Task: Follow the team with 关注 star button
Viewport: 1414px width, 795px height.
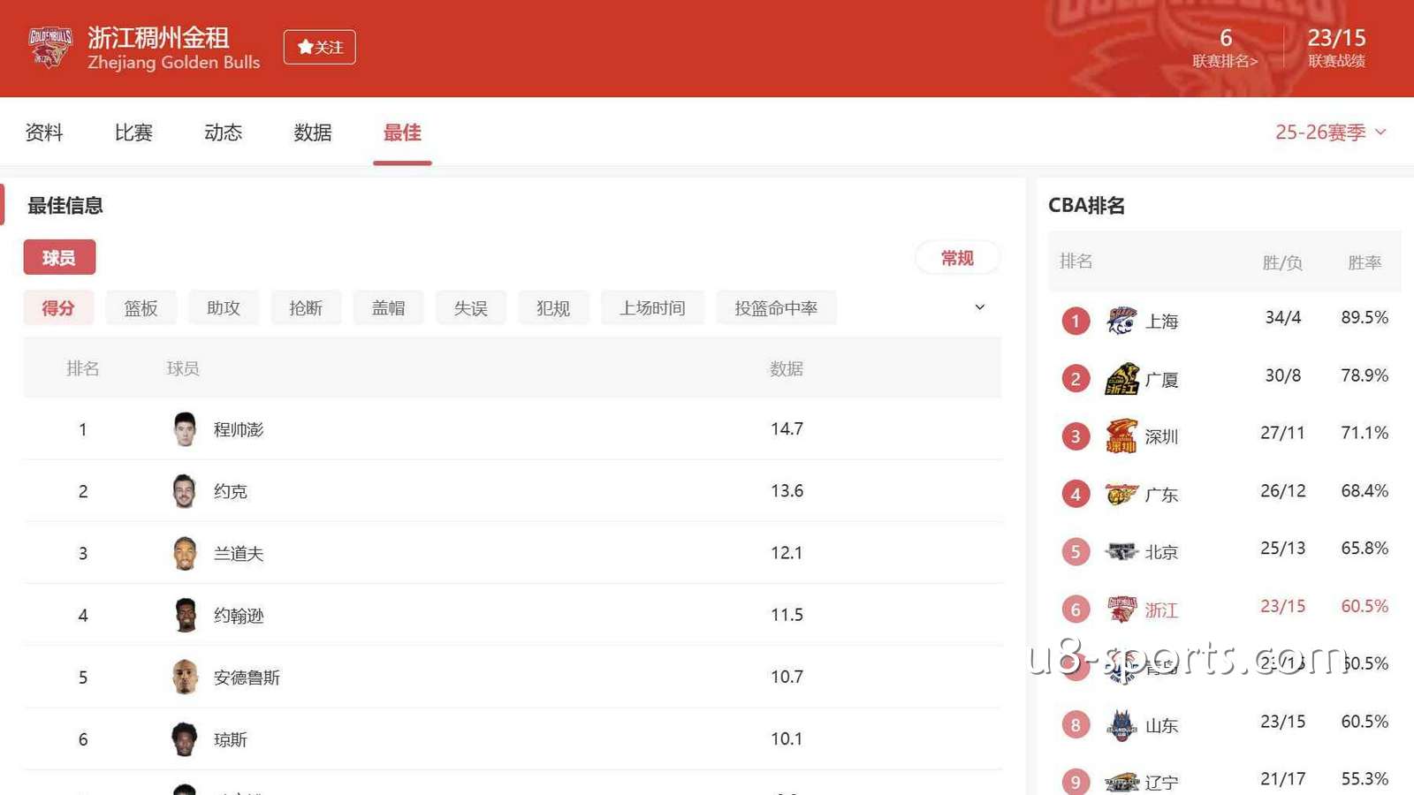Action: [319, 47]
